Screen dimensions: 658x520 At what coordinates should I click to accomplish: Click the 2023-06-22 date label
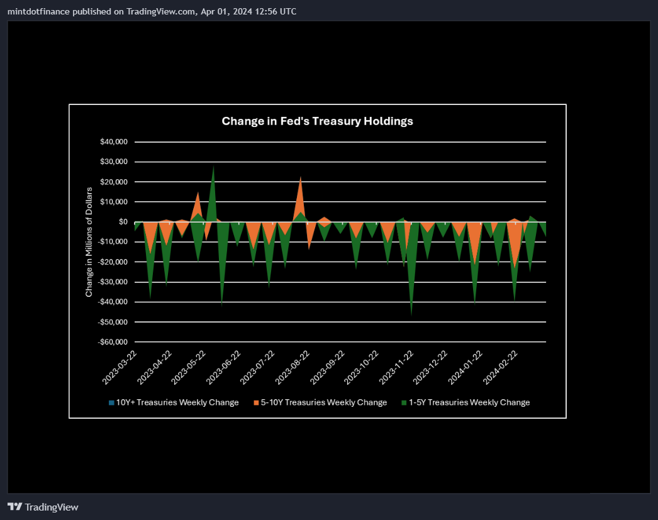point(223,367)
